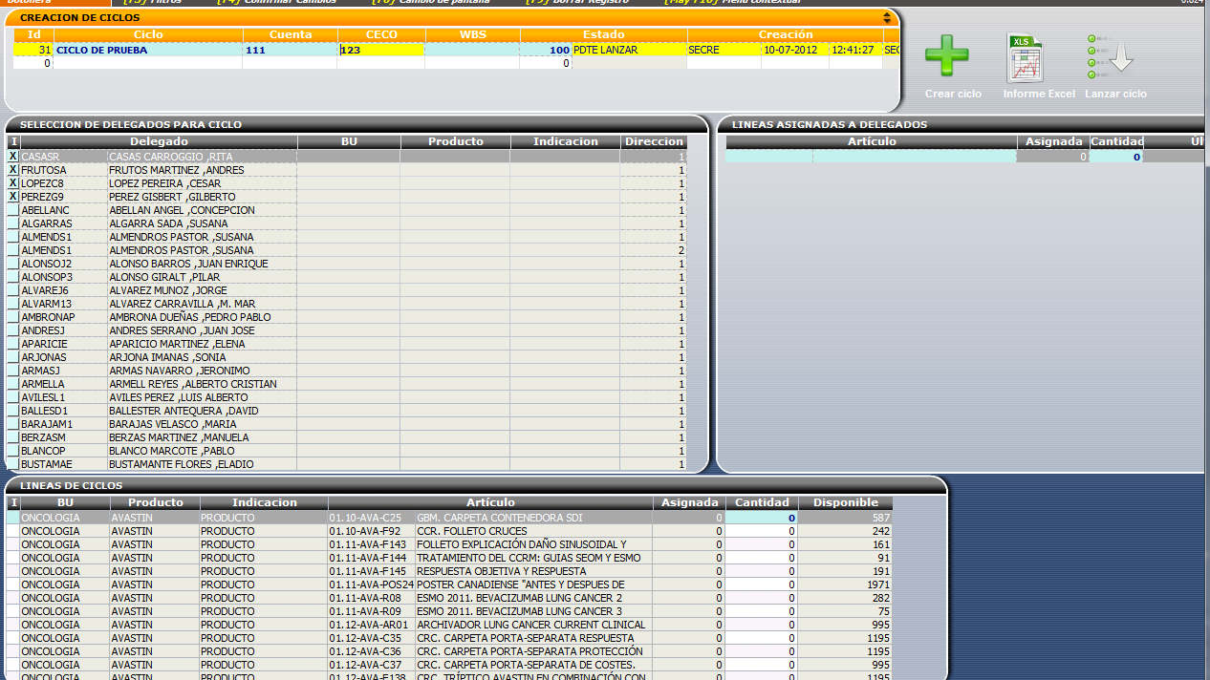The height and width of the screenshot is (680, 1210).
Task: Uncheck the delegate CASASR selection box
Action: coord(13,157)
